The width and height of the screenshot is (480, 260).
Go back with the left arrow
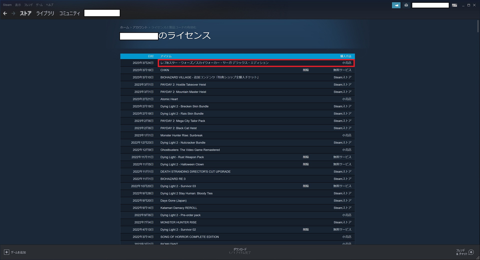click(x=5, y=13)
